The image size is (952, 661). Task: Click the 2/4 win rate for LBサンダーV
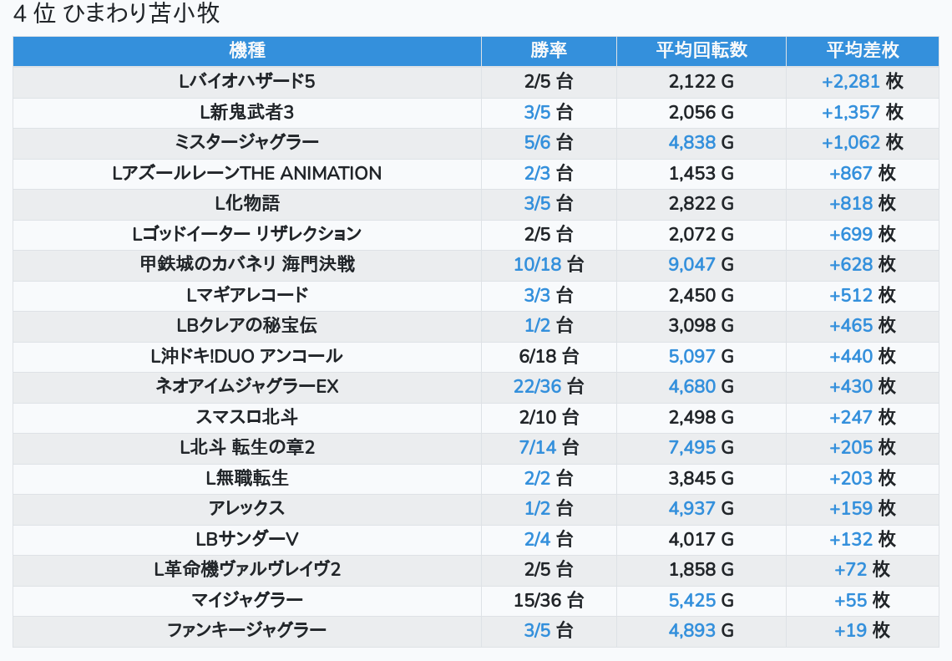click(537, 539)
